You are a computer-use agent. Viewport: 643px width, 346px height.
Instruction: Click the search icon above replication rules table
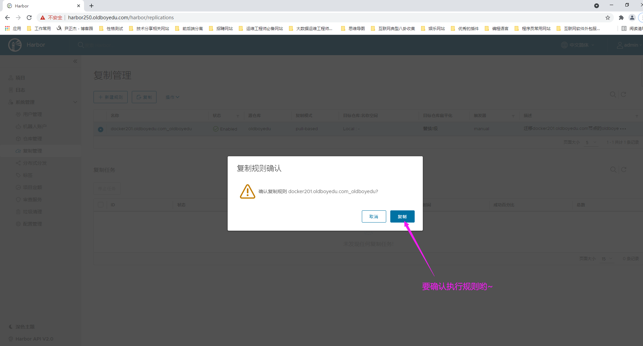[x=613, y=95]
